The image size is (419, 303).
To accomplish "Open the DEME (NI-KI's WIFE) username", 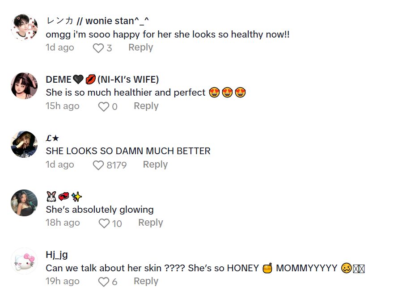I will tap(102, 80).
